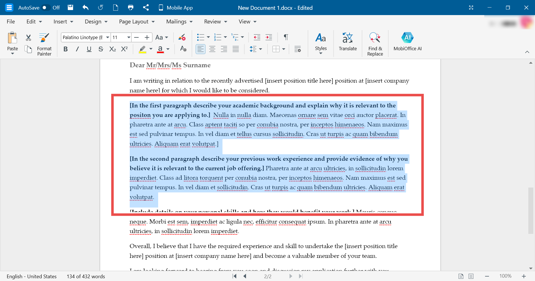Open the Mailings menu
The height and width of the screenshot is (281, 535).
179,21
